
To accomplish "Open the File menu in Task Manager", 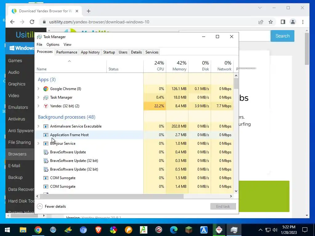I will (x=39, y=45).
